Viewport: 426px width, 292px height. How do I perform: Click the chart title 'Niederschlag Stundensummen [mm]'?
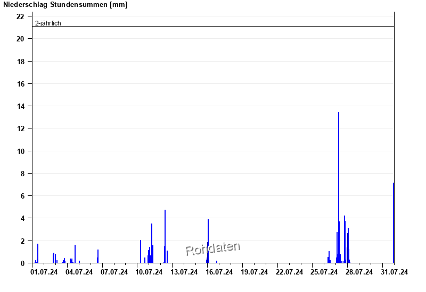(x=65, y=5)
